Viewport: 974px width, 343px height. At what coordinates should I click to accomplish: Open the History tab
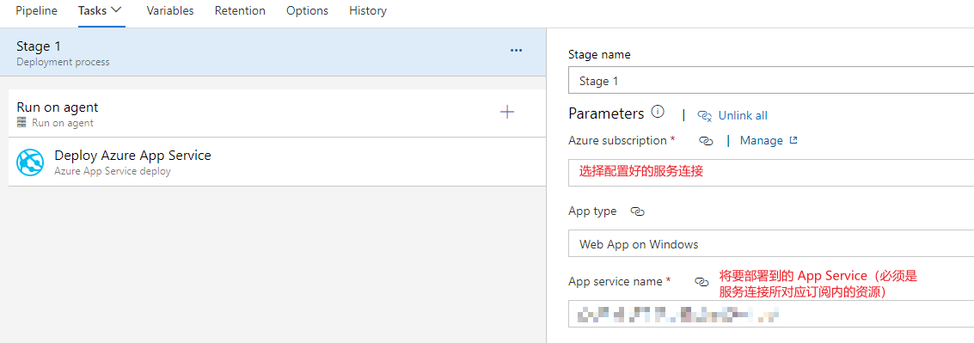[x=368, y=10]
